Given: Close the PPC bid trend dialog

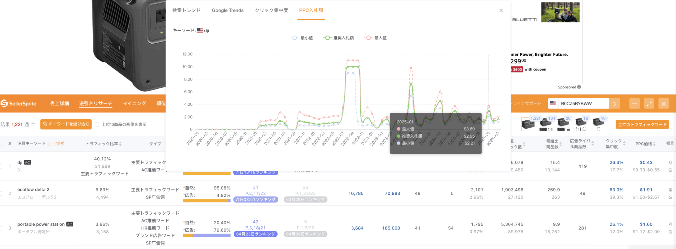Looking at the screenshot, I should pyautogui.click(x=501, y=10).
